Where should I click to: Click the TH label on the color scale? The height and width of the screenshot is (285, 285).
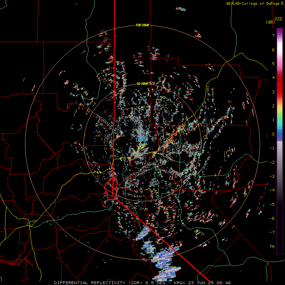coord(272,247)
